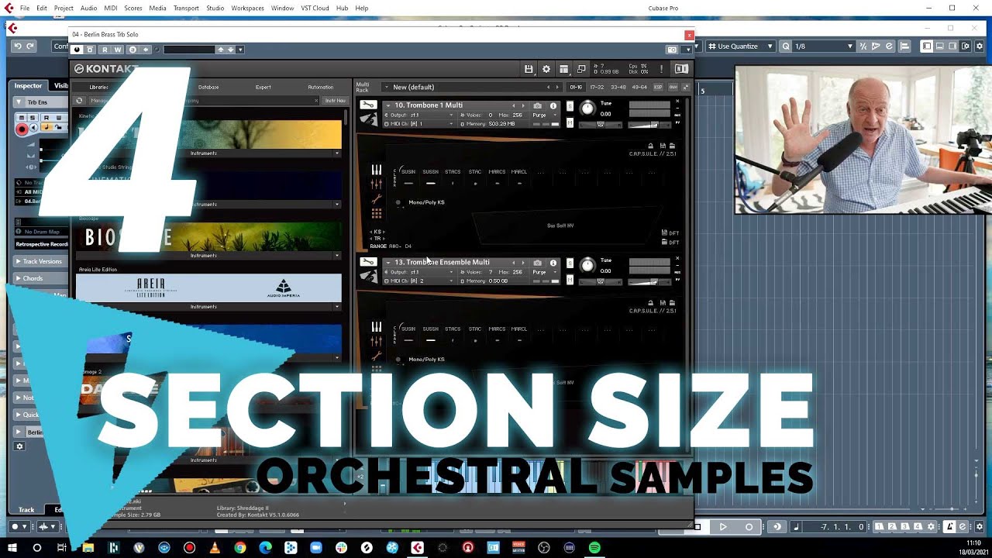Toggle plugin bypass power button
This screenshot has height=558, width=992.
(x=77, y=50)
